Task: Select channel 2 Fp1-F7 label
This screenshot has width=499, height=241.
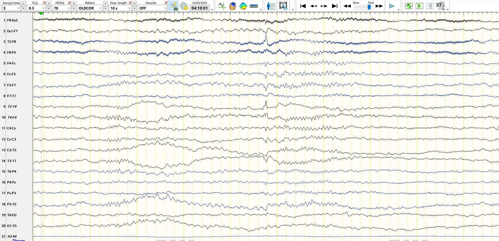Action: [x=12, y=31]
